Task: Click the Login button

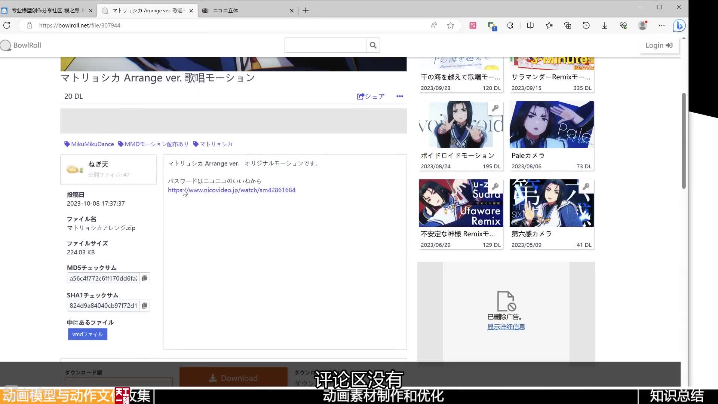Action: [x=659, y=45]
